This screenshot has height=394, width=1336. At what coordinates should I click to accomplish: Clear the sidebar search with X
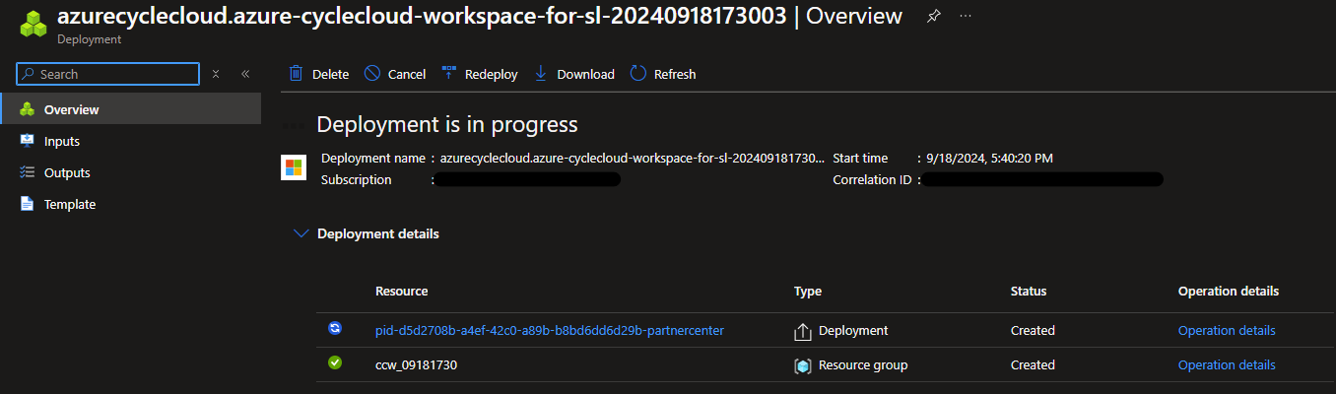tap(216, 74)
